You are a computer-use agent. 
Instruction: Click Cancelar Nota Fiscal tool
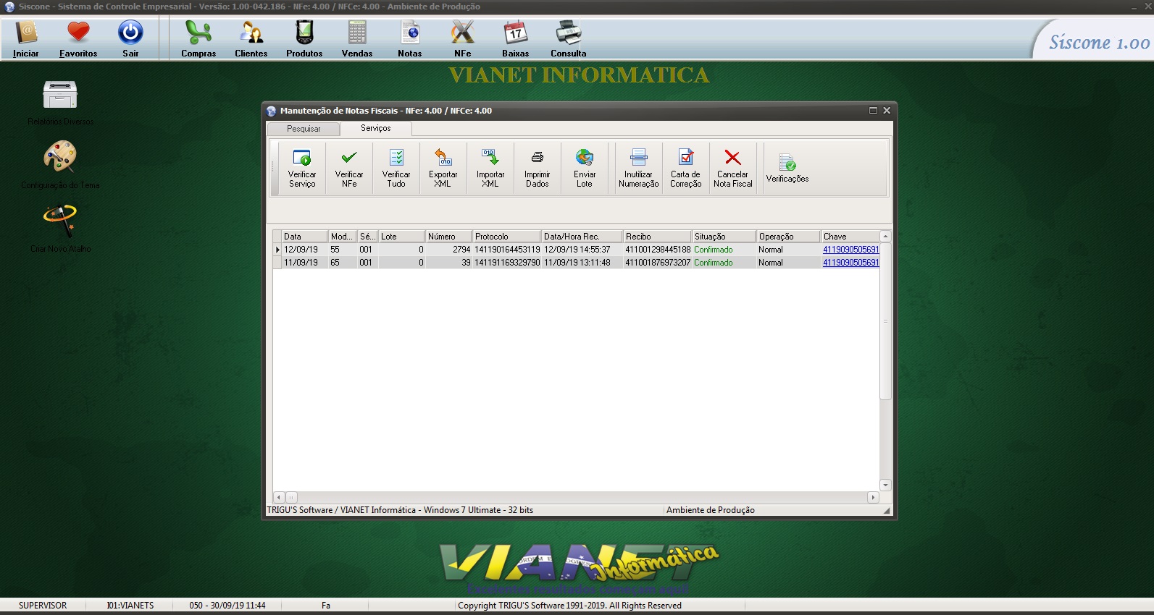point(733,169)
